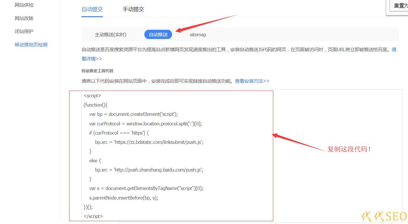Select the 主动推送(实时) option

click(110, 35)
